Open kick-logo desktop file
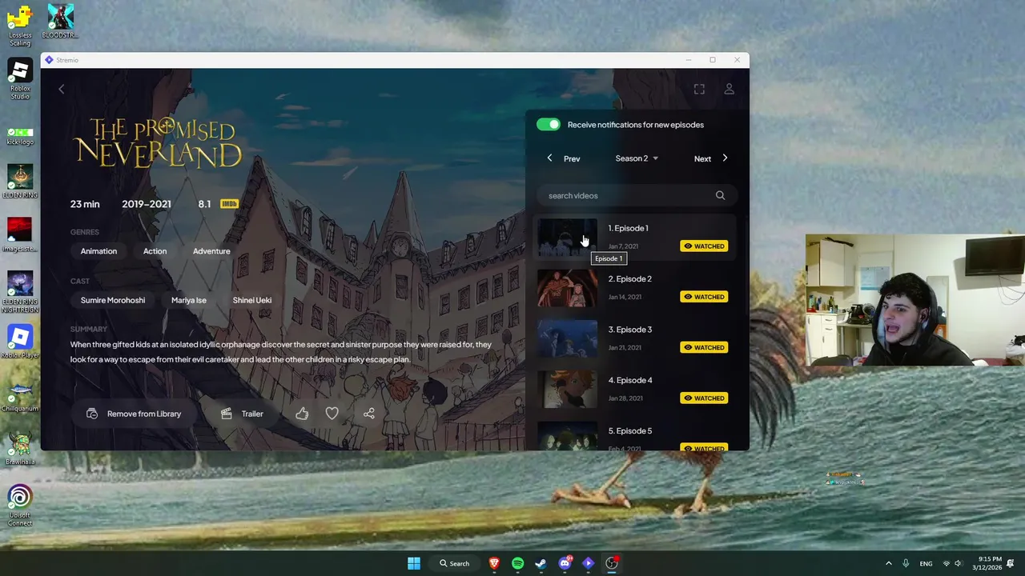Image resolution: width=1025 pixels, height=576 pixels. coord(20,136)
